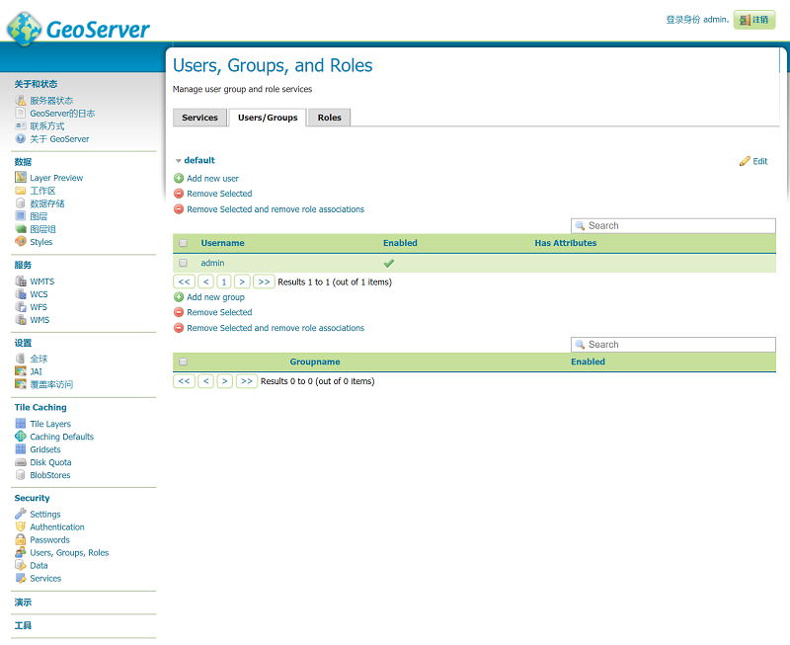Go to last page of users table
This screenshot has width=790, height=645.
tap(264, 282)
